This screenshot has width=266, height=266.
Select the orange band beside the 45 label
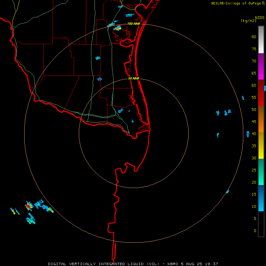coord(261,125)
